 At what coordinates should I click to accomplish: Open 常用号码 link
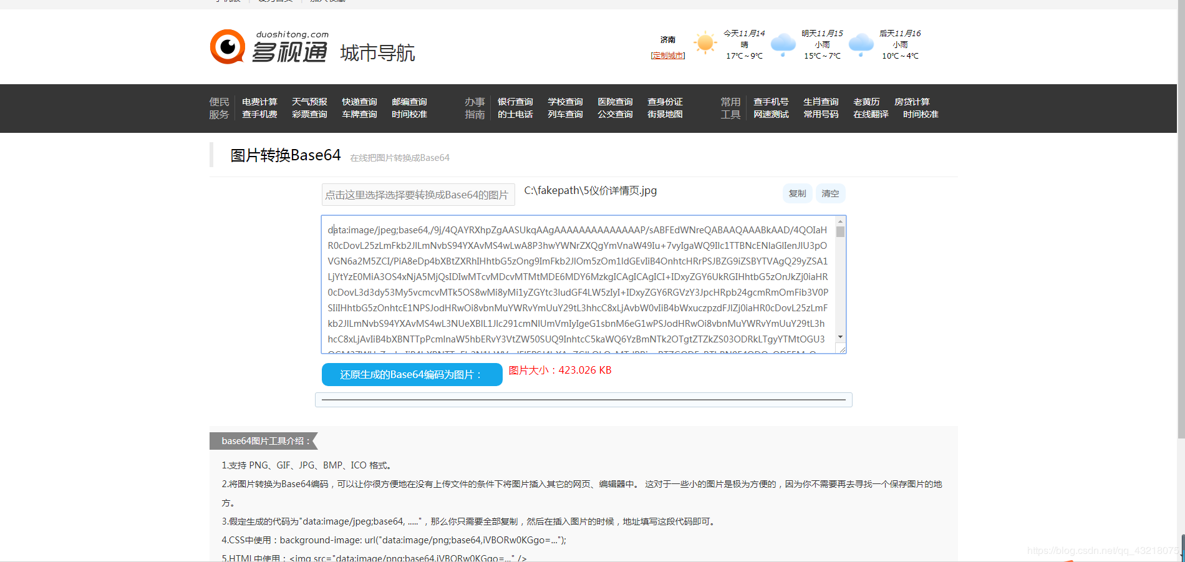tap(821, 114)
